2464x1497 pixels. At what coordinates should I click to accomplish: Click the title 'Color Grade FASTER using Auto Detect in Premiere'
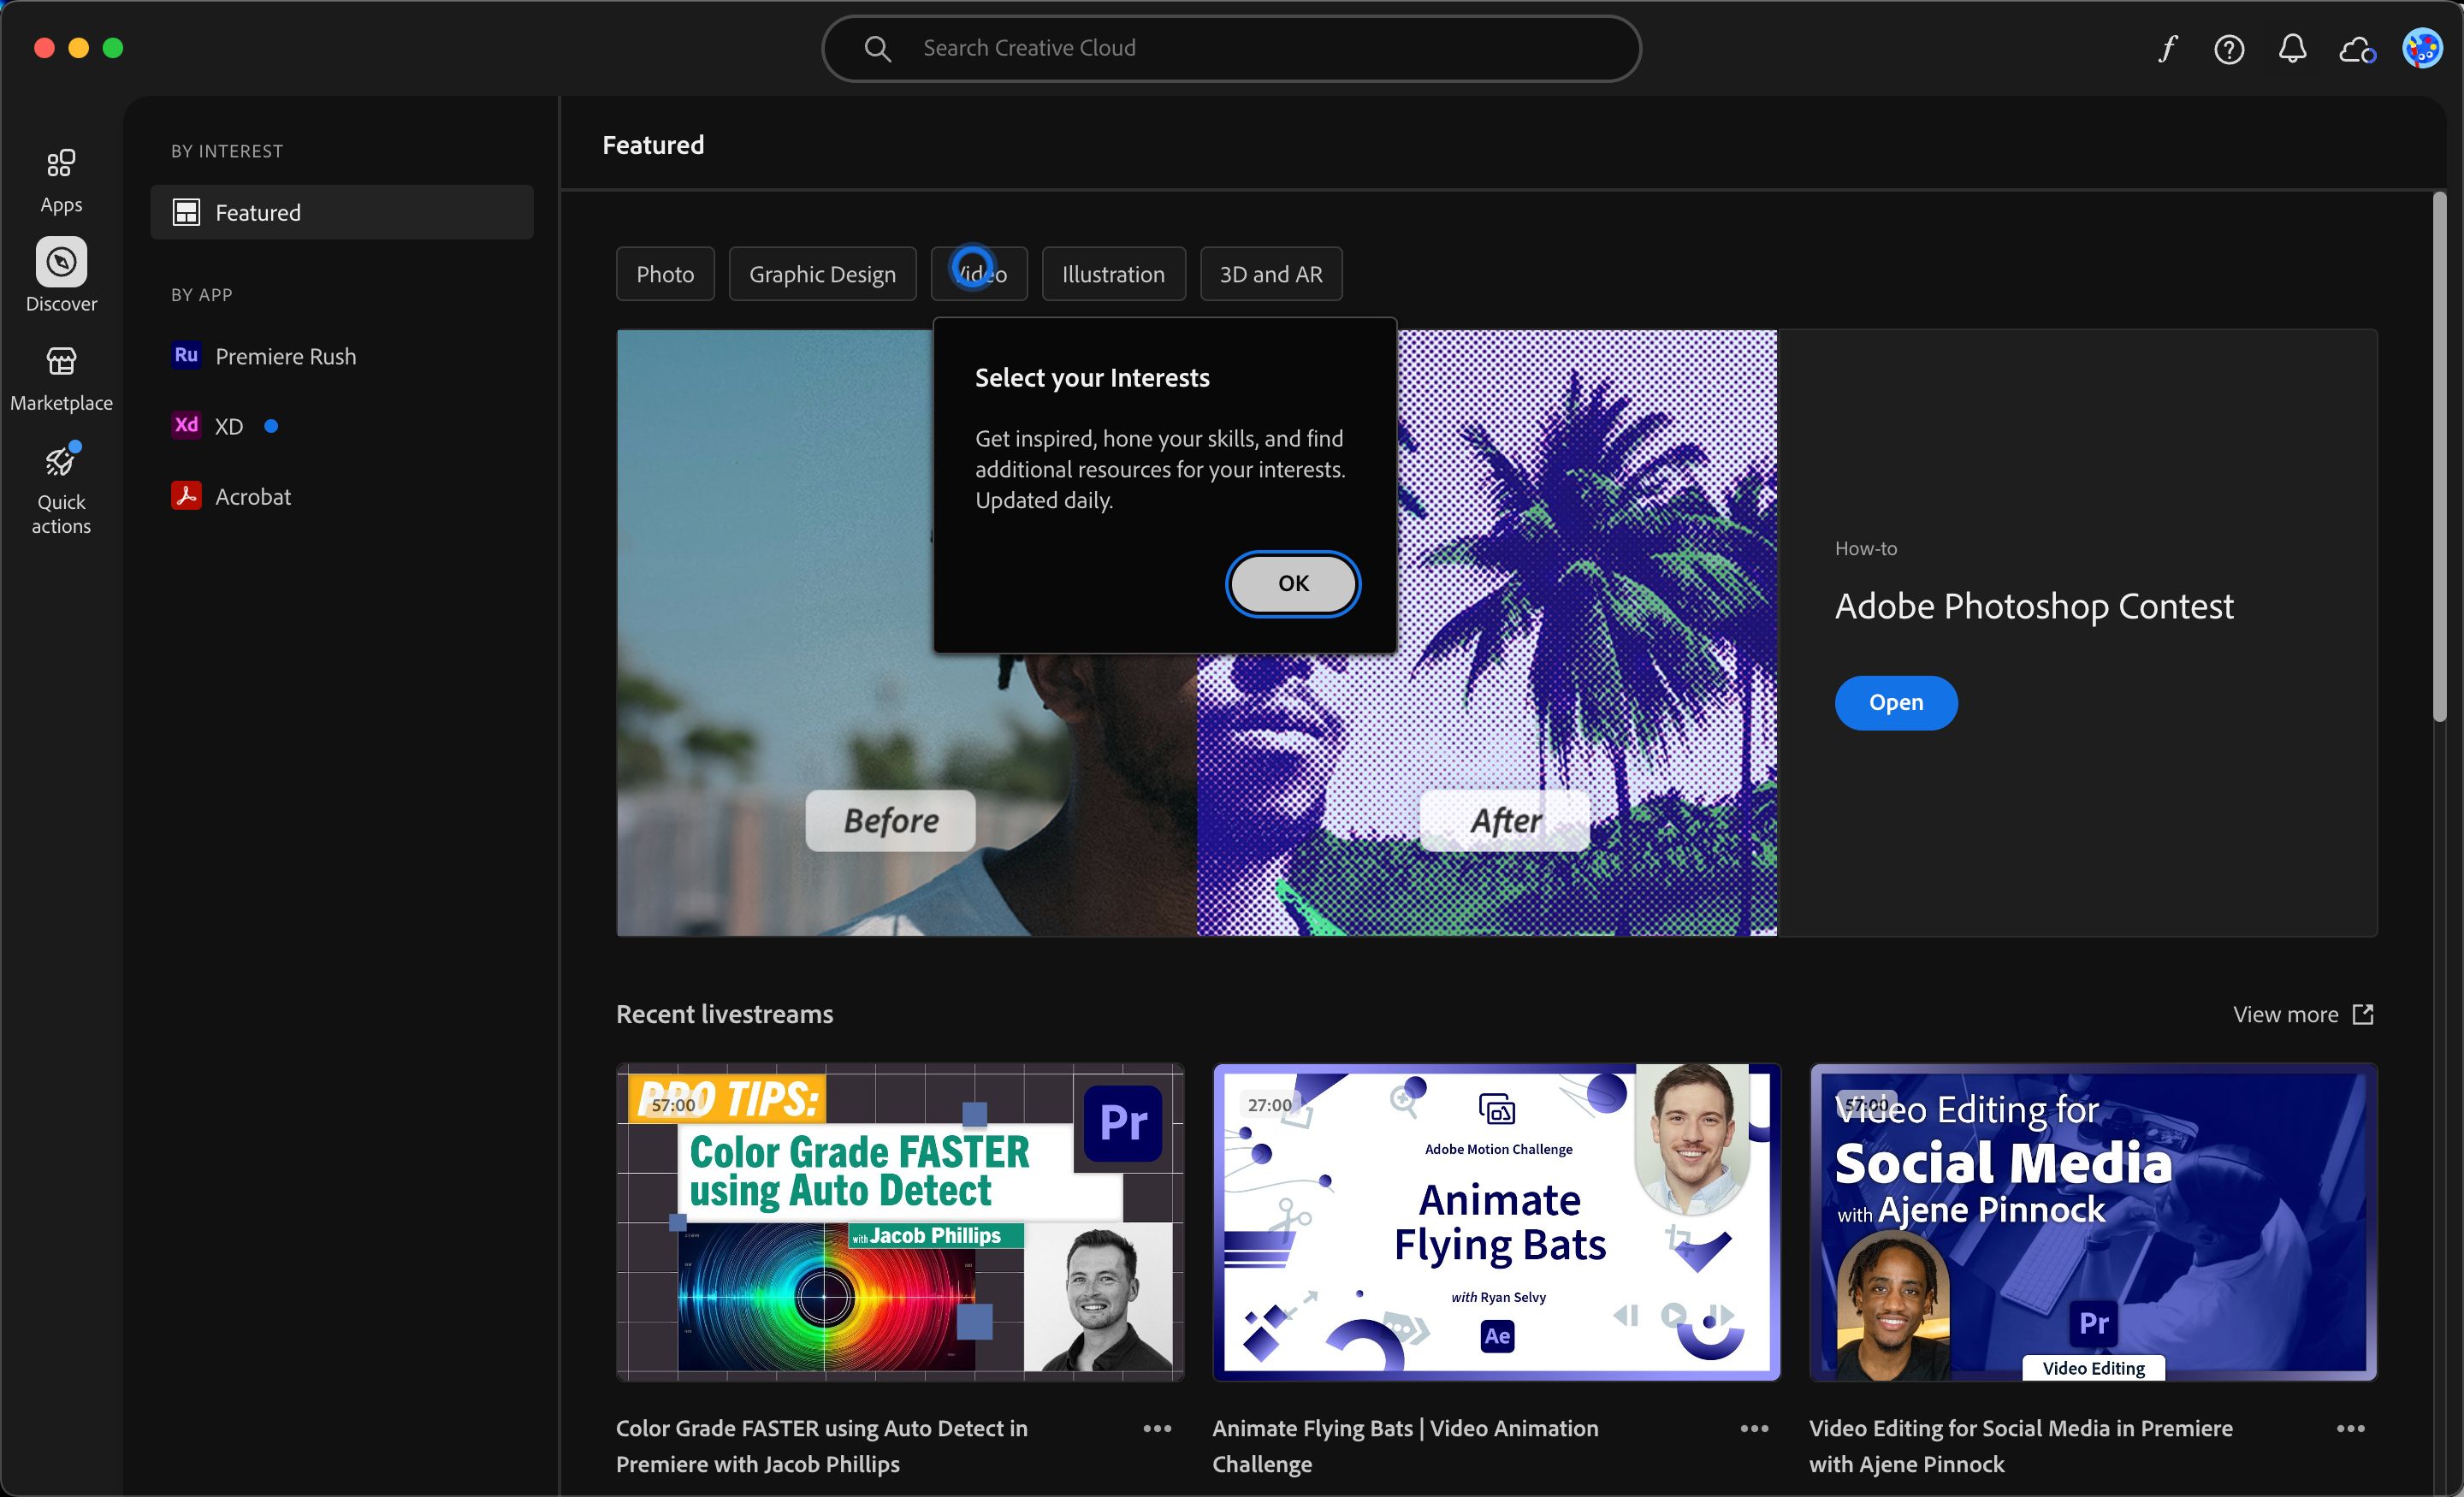(x=821, y=1446)
